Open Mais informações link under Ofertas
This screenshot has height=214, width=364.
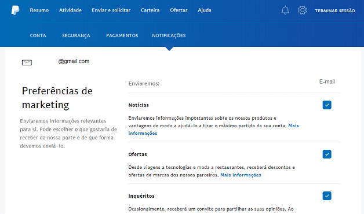pos(241,175)
